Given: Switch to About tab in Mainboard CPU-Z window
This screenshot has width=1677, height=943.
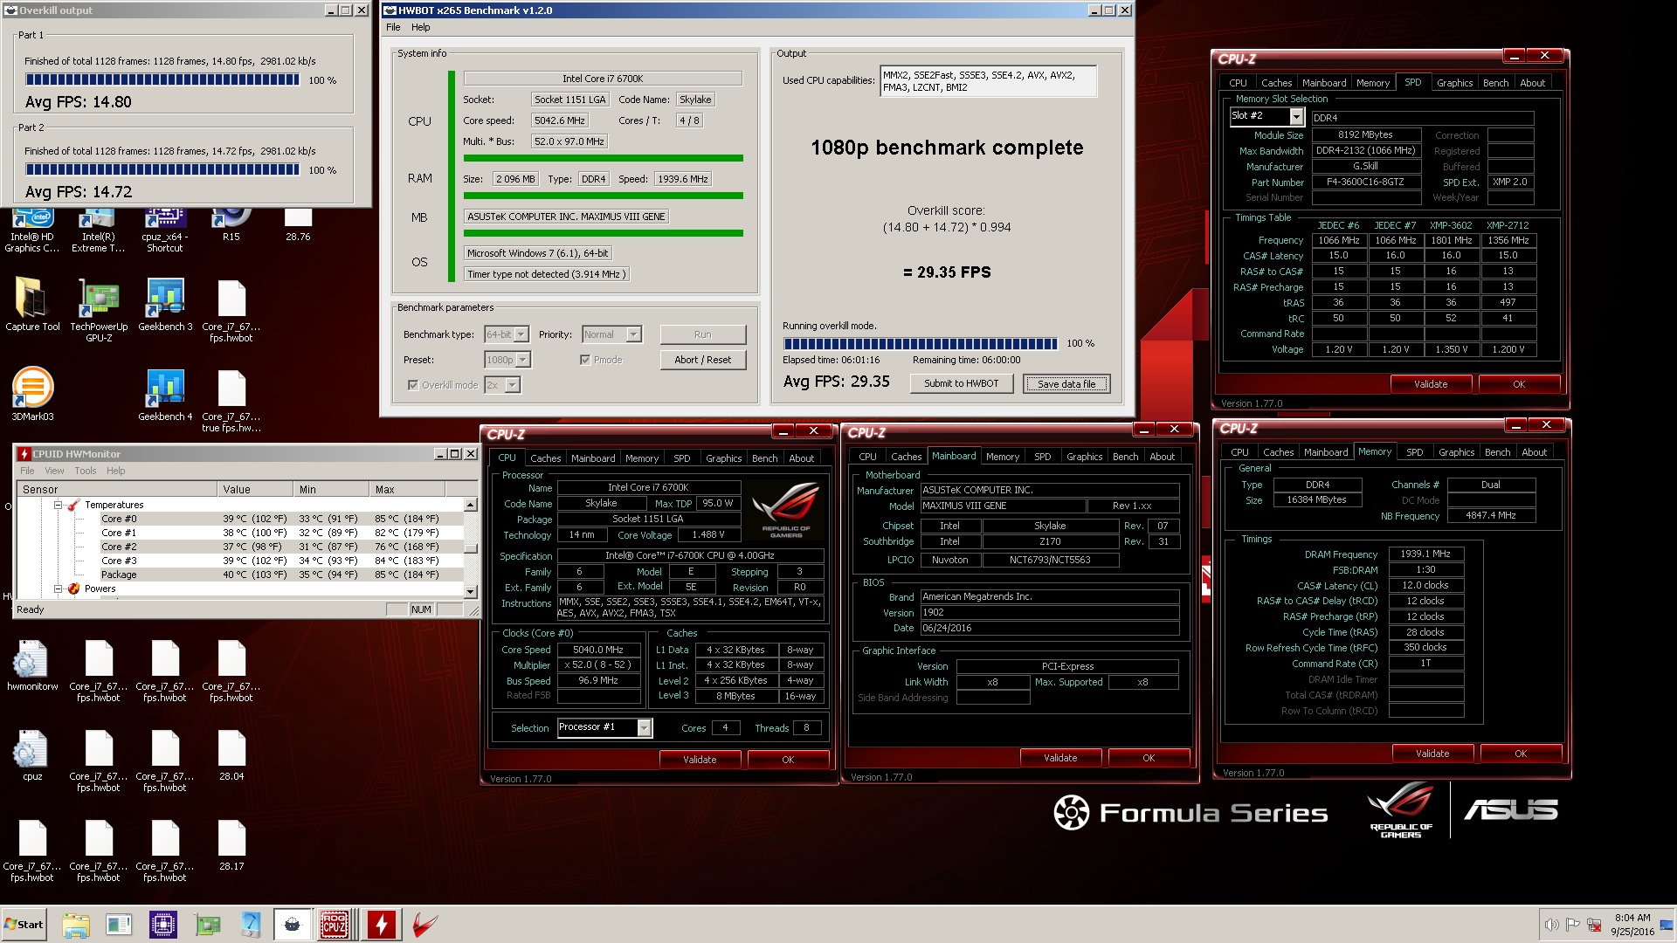Looking at the screenshot, I should (1162, 457).
